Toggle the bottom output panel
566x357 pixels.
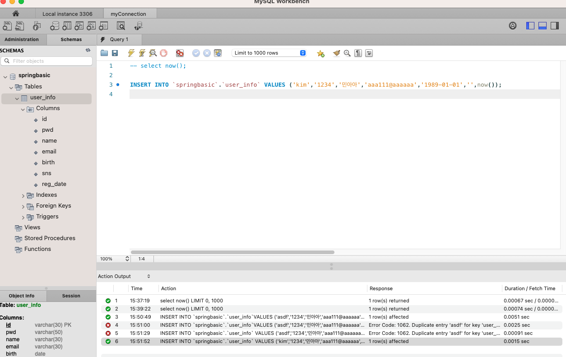point(543,26)
